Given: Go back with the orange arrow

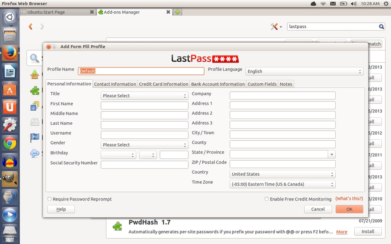Looking at the screenshot, I should pyautogui.click(x=31, y=26).
